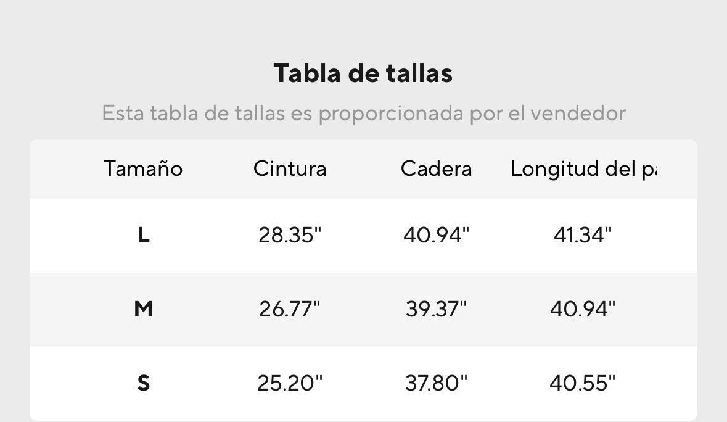
Task: Click the 41.34" length value for L
Action: click(583, 235)
